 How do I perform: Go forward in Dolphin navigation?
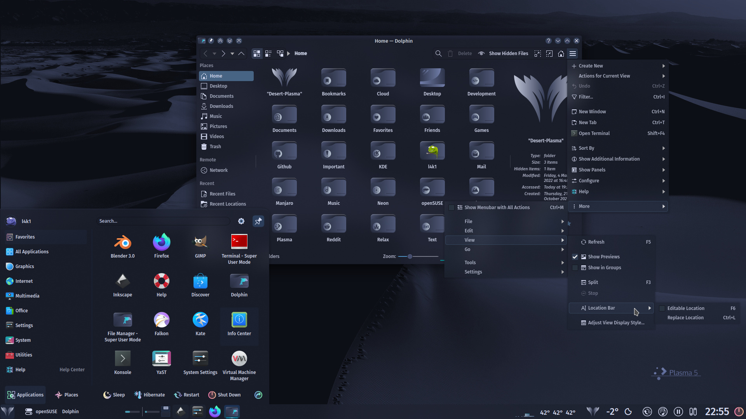(x=223, y=54)
